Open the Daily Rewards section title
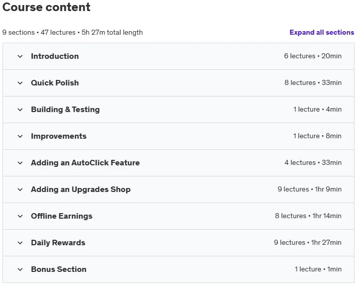 [x=58, y=243]
